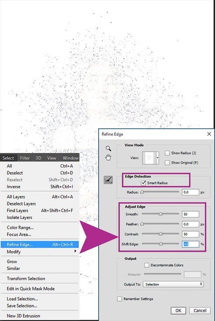The width and height of the screenshot is (215, 321).
Task: Click the Feather value field
Action: pyautogui.click(x=190, y=224)
